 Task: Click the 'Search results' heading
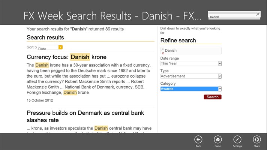[45, 37]
